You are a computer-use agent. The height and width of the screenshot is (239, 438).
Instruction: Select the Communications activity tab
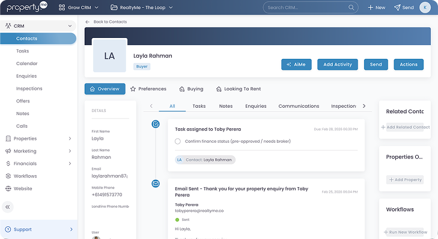[x=299, y=106]
